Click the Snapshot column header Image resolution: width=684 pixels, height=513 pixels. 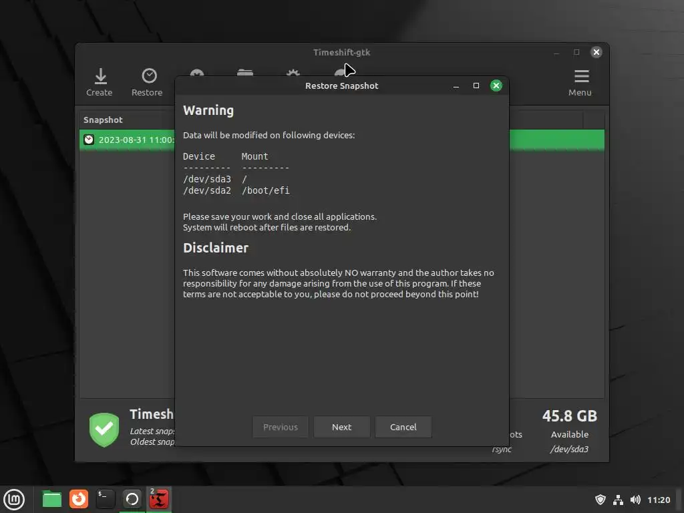[103, 120]
